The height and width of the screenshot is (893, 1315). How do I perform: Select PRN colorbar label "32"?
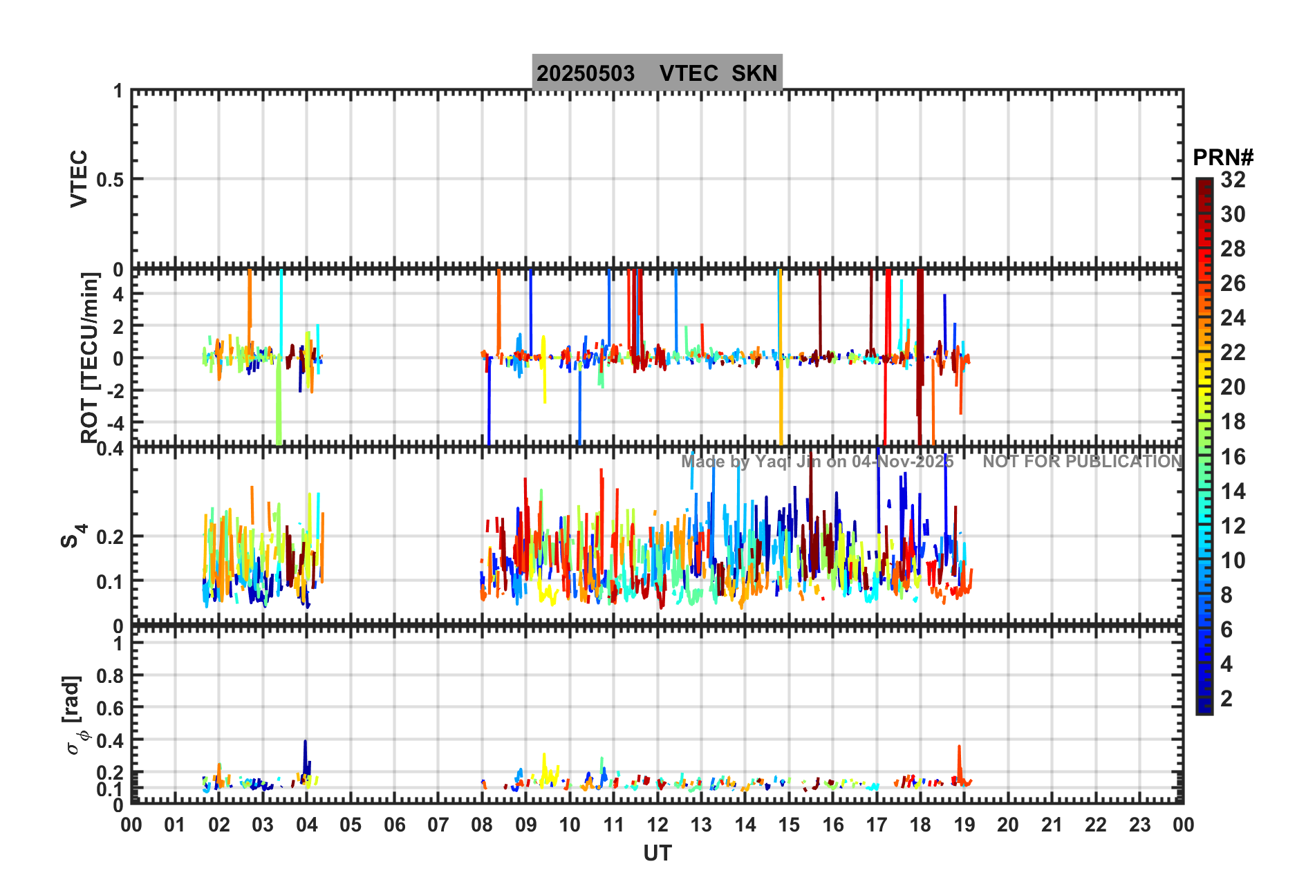[1233, 180]
